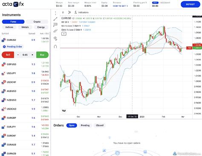Collapse the indicator legend chevron
The height and width of the screenshot is (156, 202).
pos(64,34)
